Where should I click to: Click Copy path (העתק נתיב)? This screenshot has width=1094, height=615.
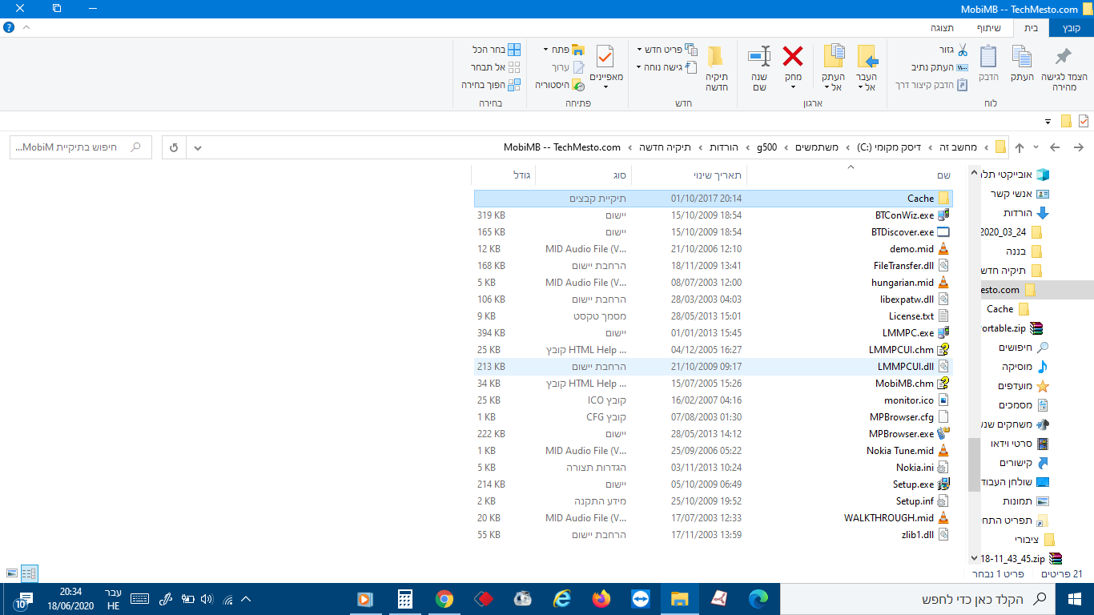940,67
